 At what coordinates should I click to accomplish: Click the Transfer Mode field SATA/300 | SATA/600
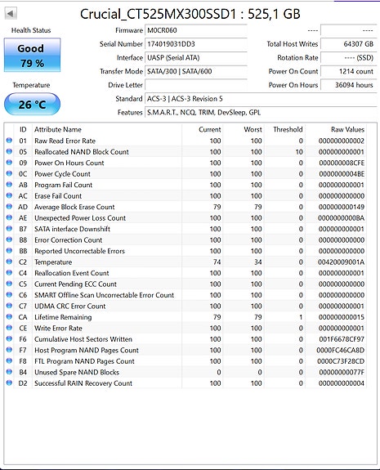pos(196,71)
